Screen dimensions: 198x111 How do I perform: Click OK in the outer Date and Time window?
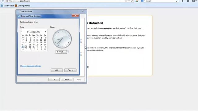54,80
